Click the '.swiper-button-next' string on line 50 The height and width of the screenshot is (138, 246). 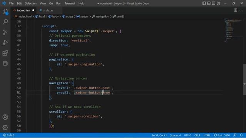(92, 88)
